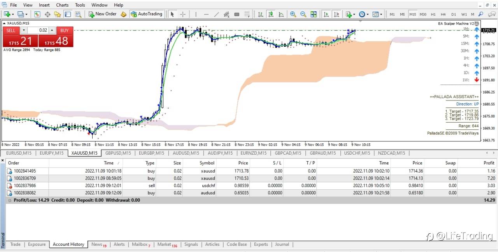Select order row 1002841495
The height and width of the screenshot is (252, 498).
click(251, 171)
